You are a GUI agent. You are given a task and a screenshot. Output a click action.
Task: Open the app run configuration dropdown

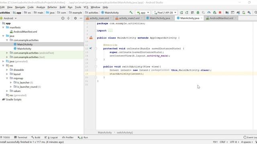click(x=143, y=12)
